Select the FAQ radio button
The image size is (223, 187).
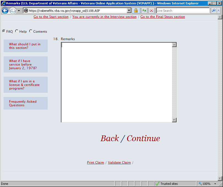(4, 31)
